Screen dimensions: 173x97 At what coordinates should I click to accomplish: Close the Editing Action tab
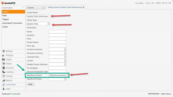click(x=83, y=7)
